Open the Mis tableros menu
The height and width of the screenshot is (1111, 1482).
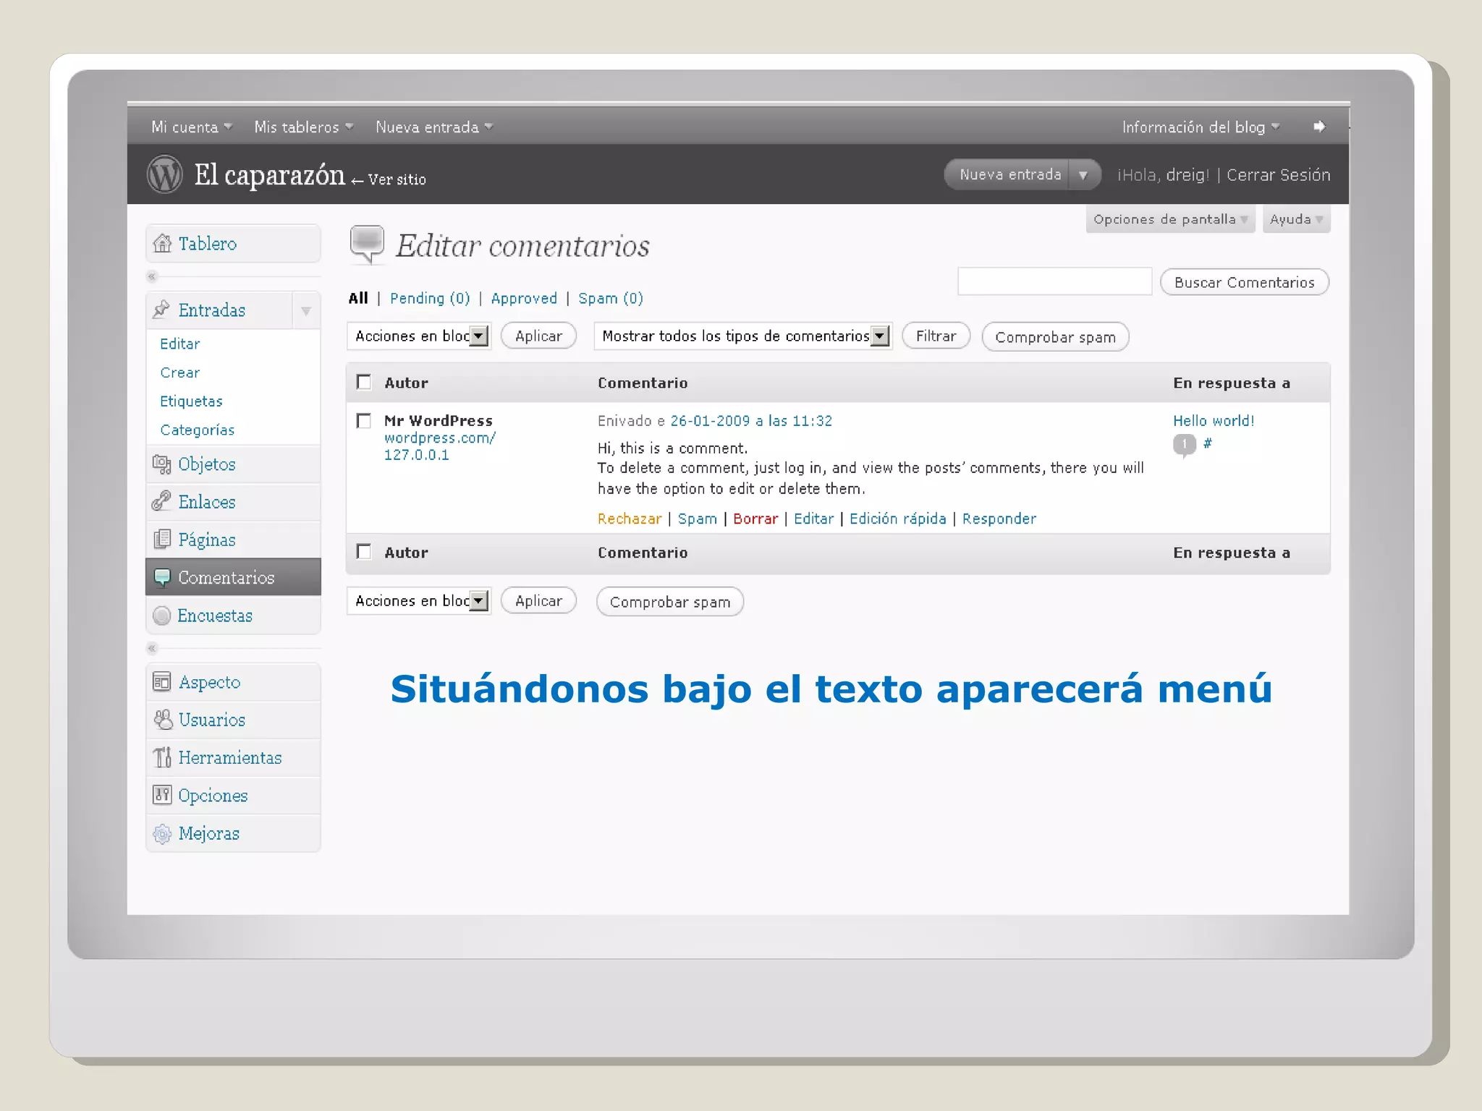coord(304,127)
